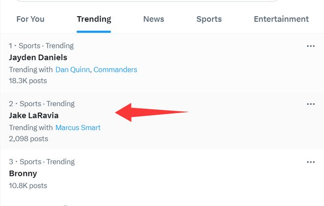The image size is (324, 206).
Task: Click the Commanders related link
Action: pos(115,70)
